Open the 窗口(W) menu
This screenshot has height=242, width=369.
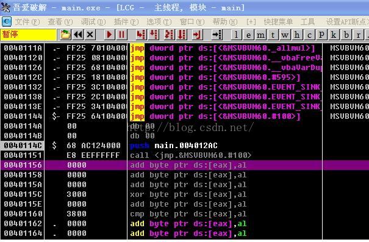192,22
